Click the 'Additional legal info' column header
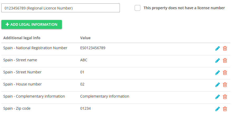 (x=22, y=38)
